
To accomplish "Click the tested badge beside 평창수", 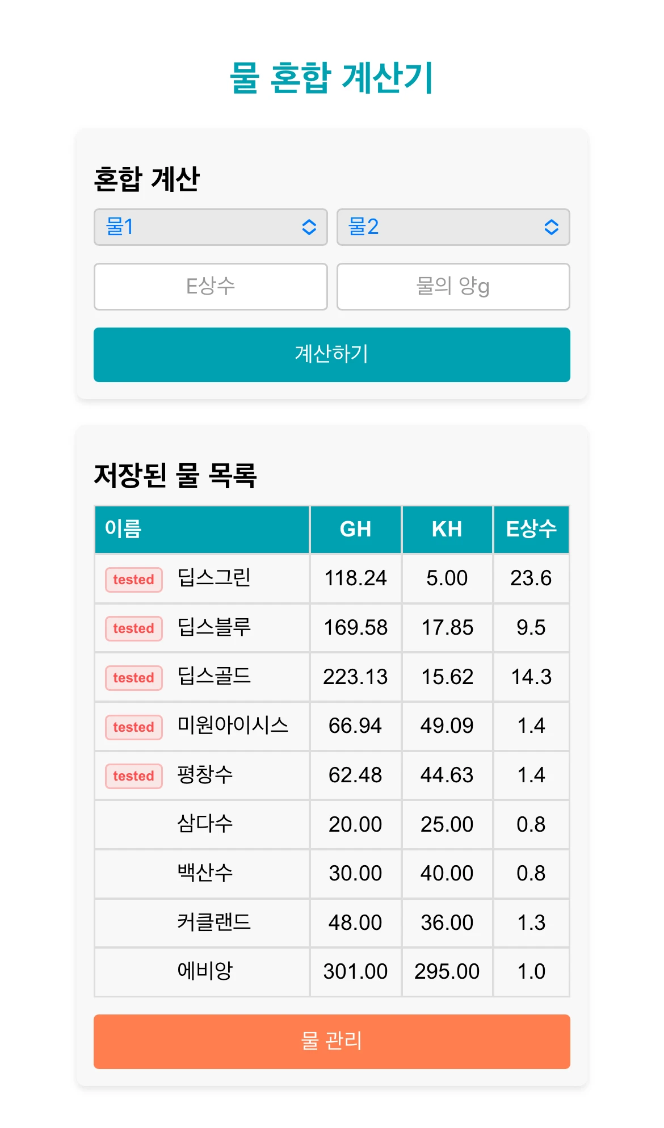I will point(133,776).
